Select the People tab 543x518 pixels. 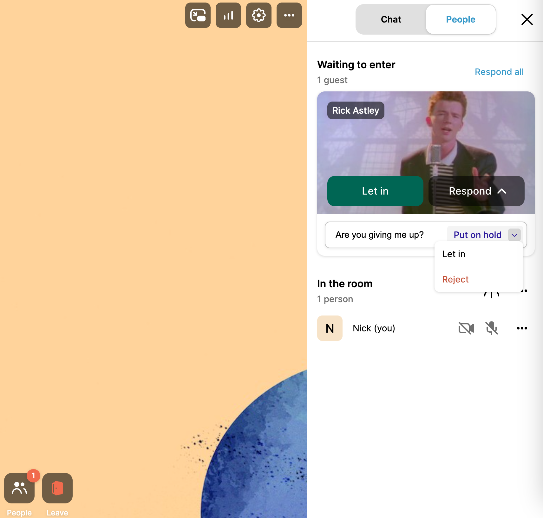coord(461,19)
